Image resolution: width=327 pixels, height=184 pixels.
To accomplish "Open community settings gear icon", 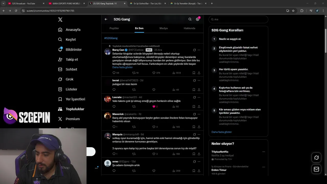I will coord(197,19).
